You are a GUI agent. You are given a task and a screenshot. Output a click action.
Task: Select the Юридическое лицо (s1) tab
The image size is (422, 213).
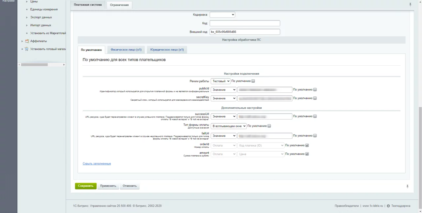point(167,50)
